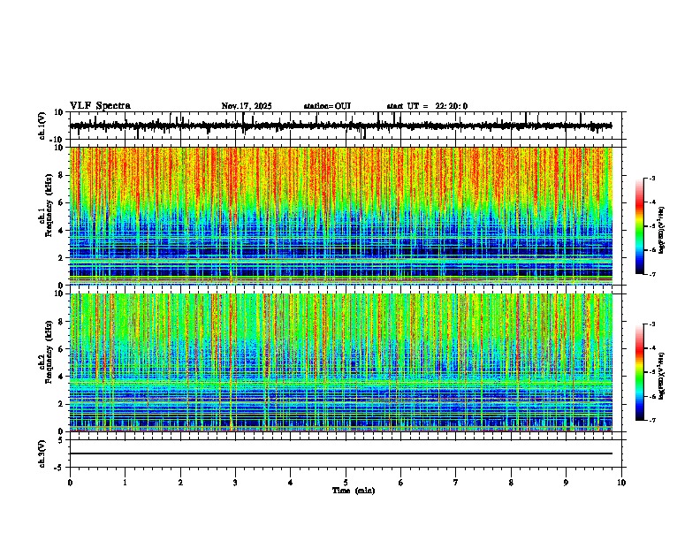
Task: Click the "ch.3(V)" axis label
Action: (42, 453)
